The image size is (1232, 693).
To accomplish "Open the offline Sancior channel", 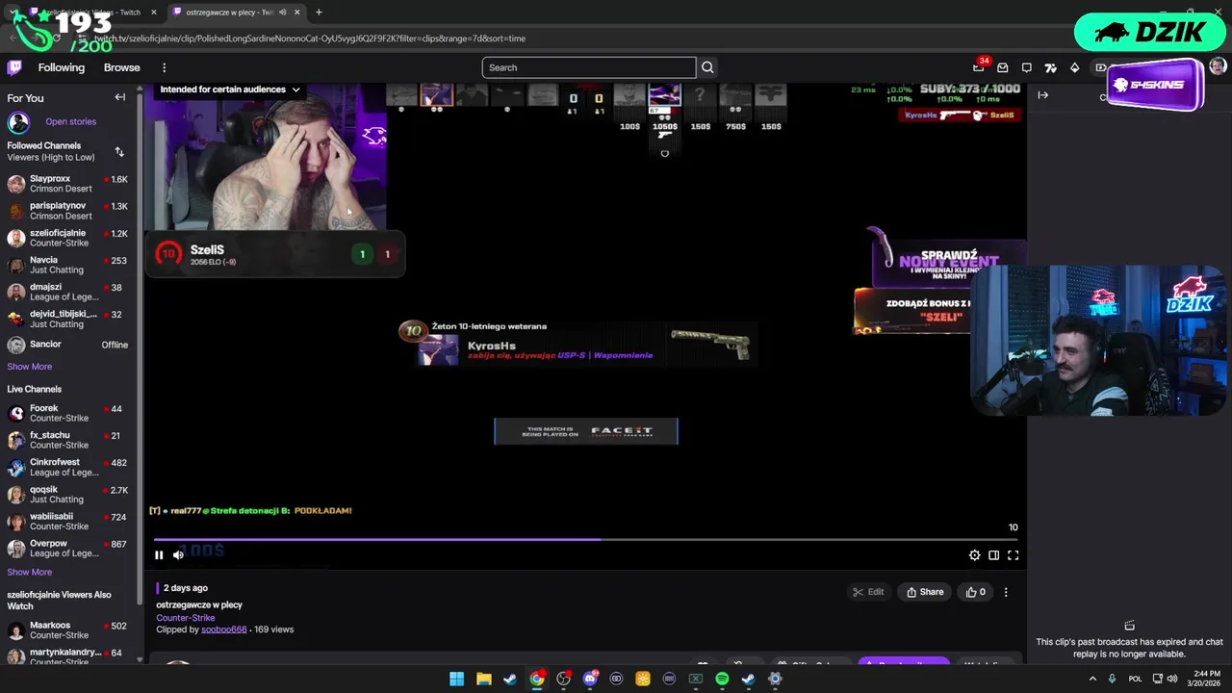I will coord(67,345).
